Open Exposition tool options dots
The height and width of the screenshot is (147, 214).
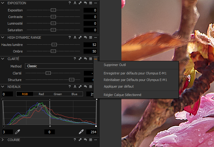(x=96, y=3)
